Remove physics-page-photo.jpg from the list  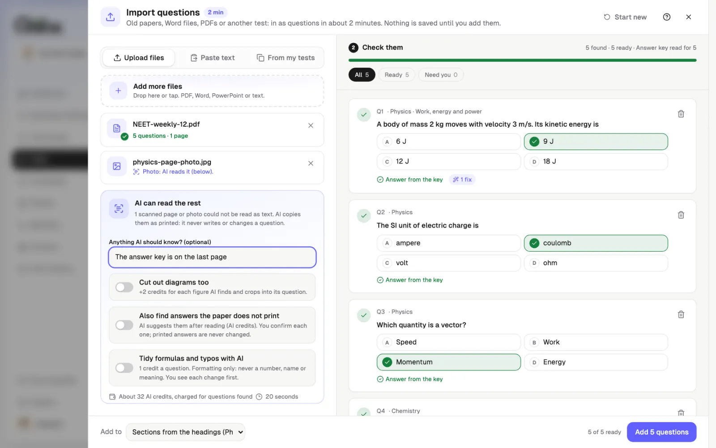click(311, 164)
